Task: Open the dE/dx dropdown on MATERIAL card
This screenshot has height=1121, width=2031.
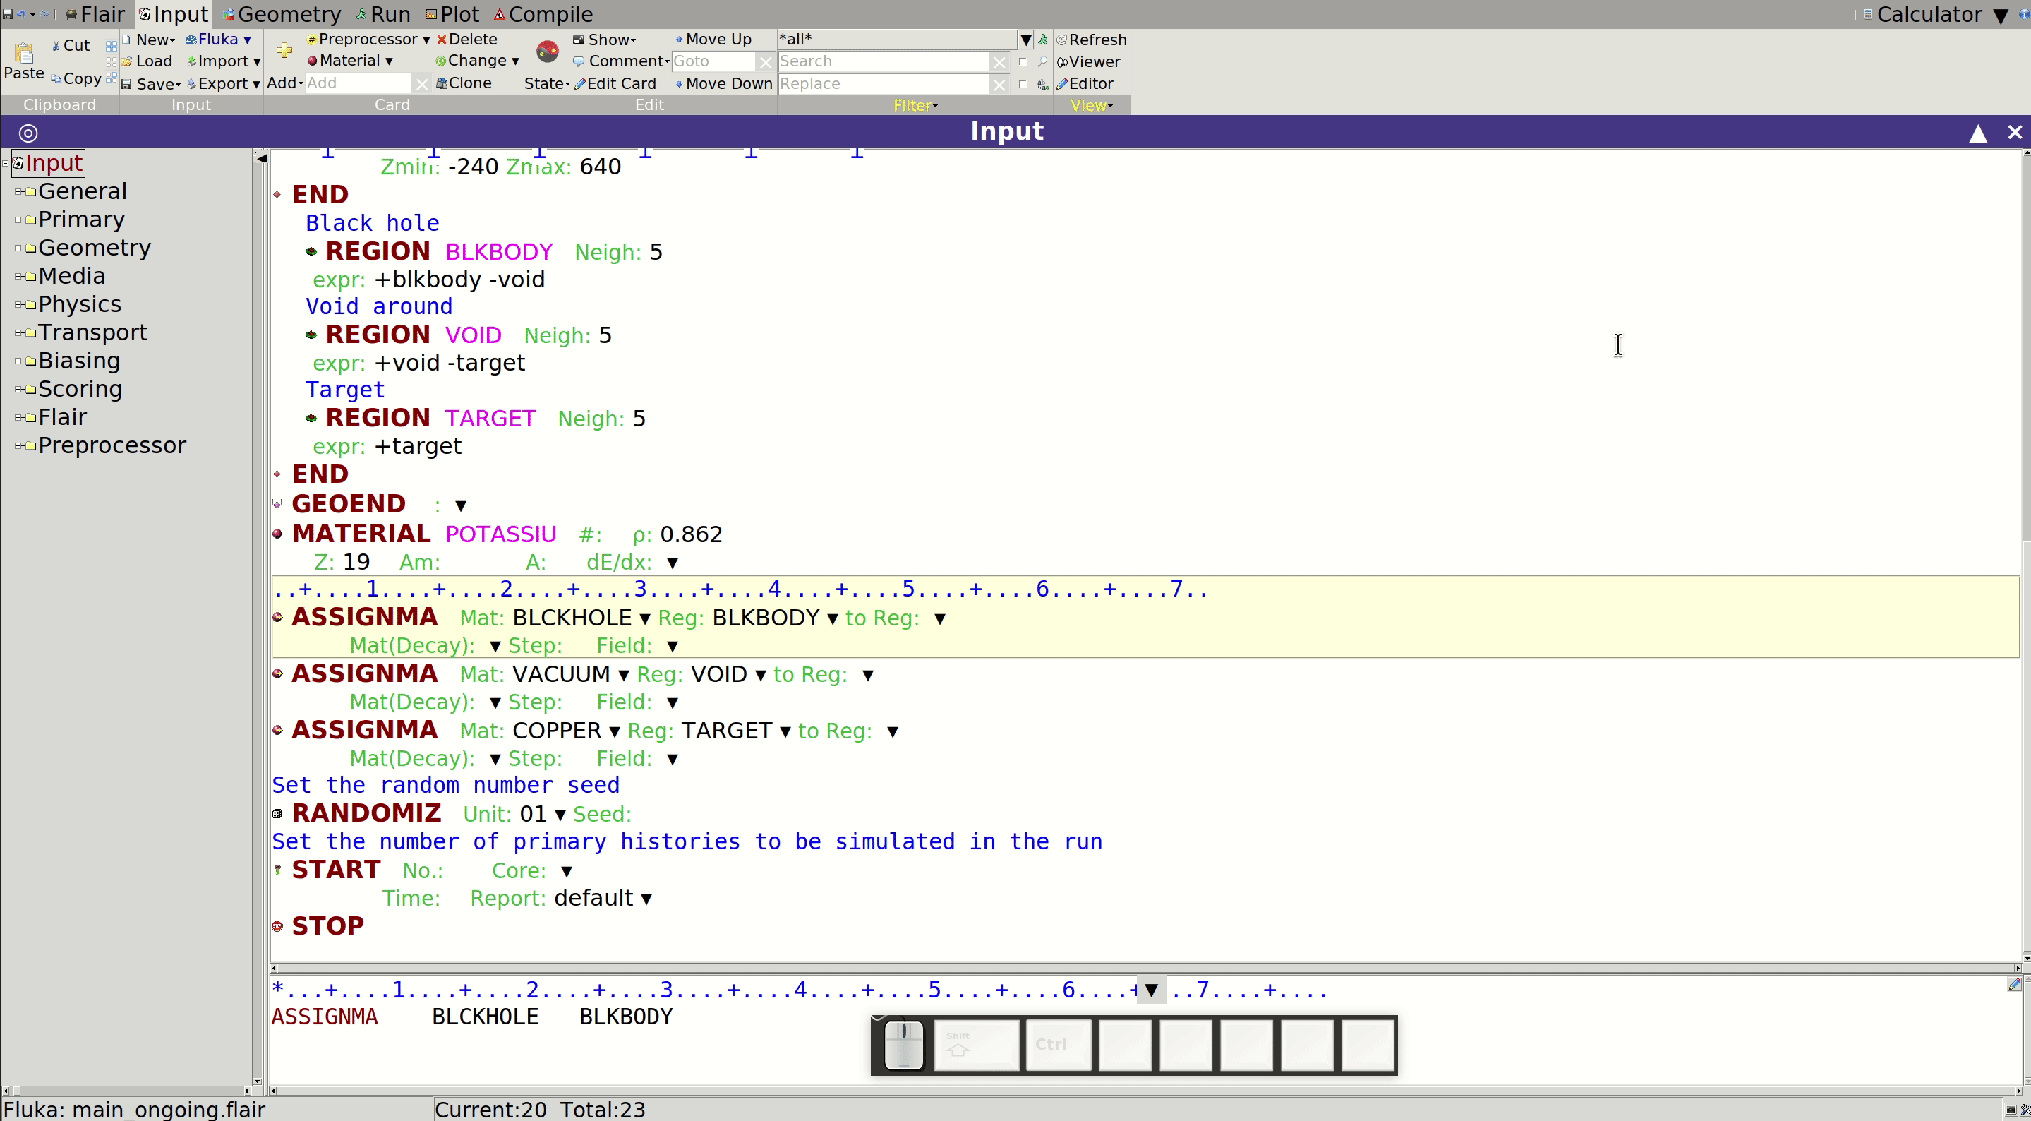Action: point(673,563)
